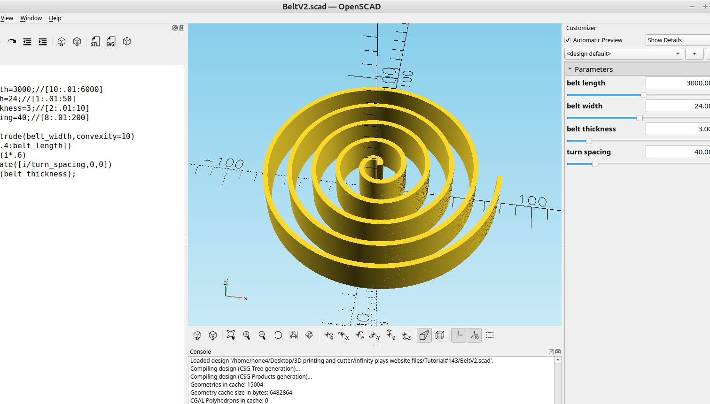710x404 pixels.
Task: Render the model using the Render icon
Action: click(77, 41)
